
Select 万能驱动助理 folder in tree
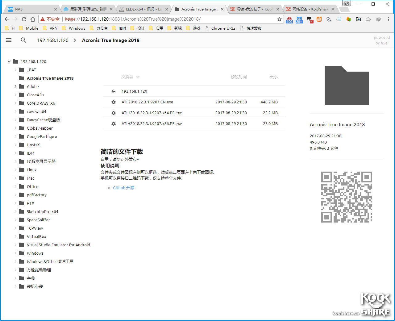pyautogui.click(x=39, y=270)
